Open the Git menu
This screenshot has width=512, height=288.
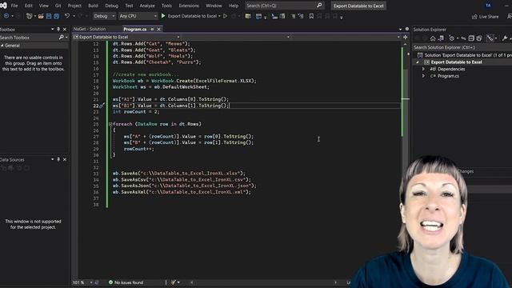click(x=58, y=6)
